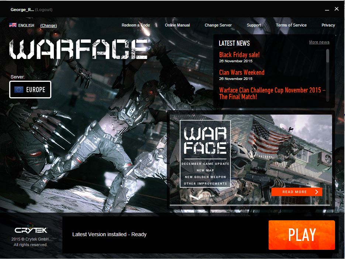
Task: Go to Support
Action: point(254,25)
